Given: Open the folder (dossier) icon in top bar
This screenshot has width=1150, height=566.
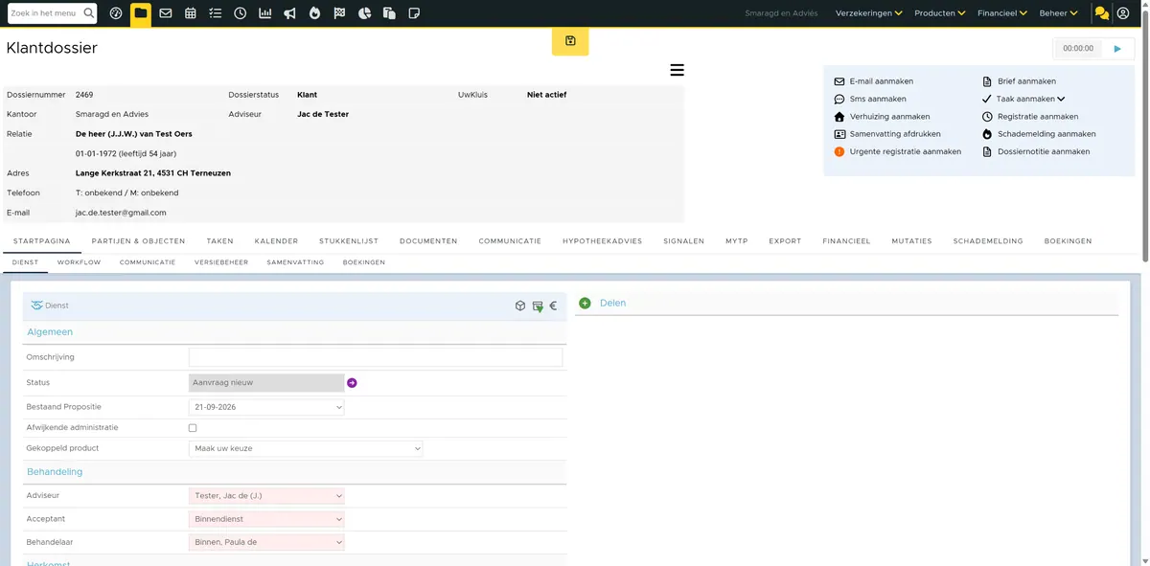Looking at the screenshot, I should pyautogui.click(x=141, y=13).
